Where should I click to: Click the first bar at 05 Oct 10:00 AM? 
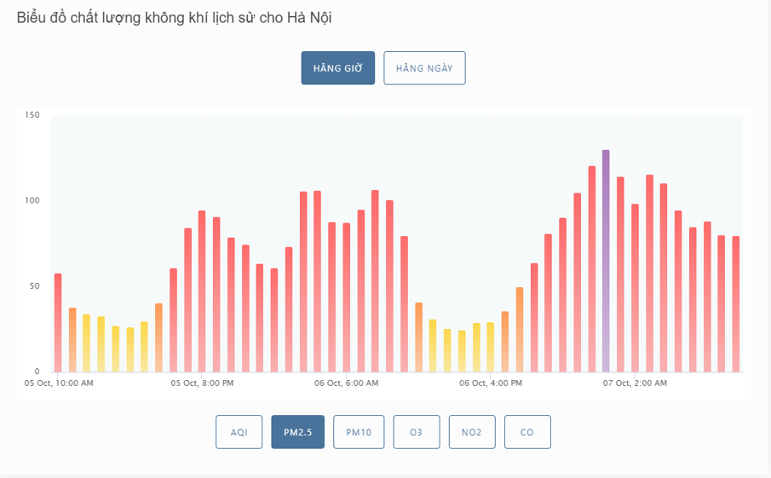coord(58,323)
